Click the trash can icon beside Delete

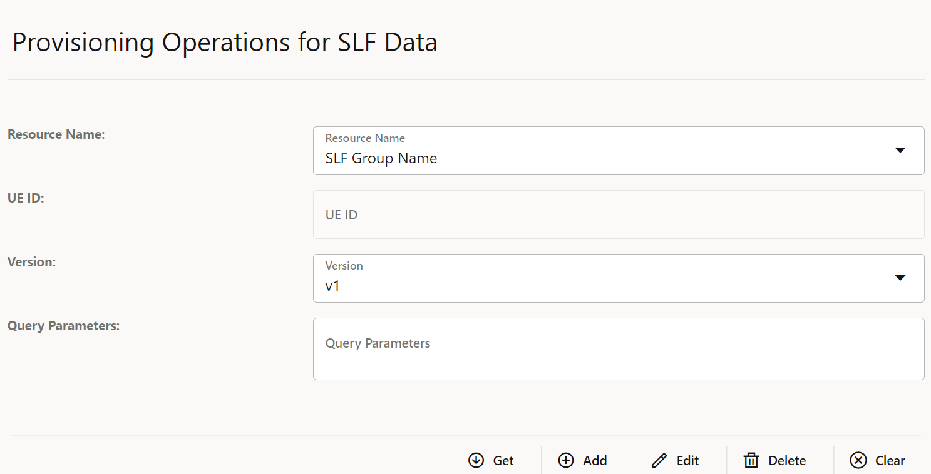coord(751,460)
